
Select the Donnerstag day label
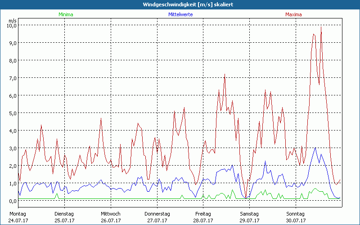point(157,214)
